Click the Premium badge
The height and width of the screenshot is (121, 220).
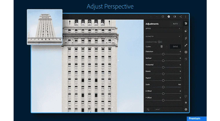197,118
